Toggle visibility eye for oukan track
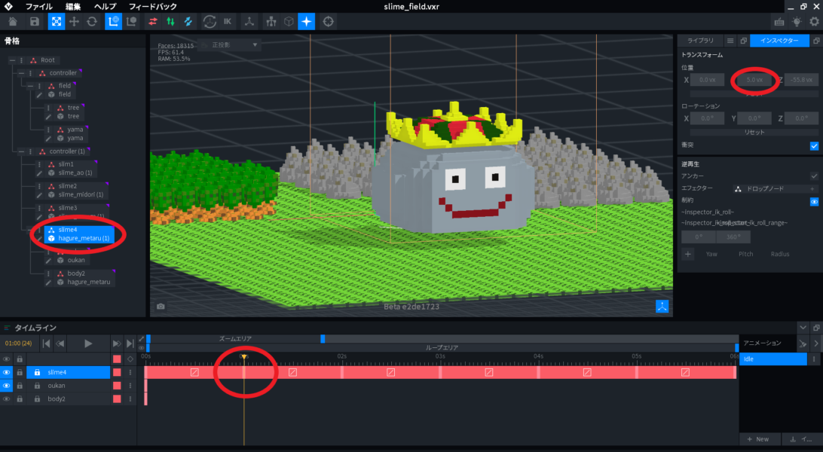This screenshot has height=452, width=823. tap(6, 386)
